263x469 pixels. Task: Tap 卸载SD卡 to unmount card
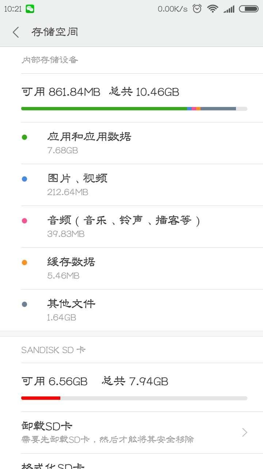point(131,433)
